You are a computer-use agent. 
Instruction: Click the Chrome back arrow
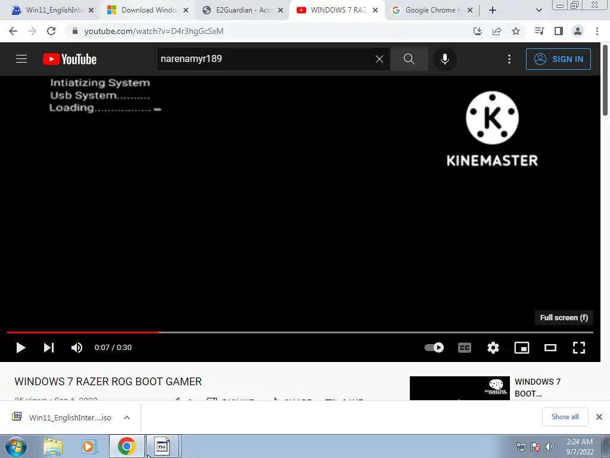click(13, 31)
